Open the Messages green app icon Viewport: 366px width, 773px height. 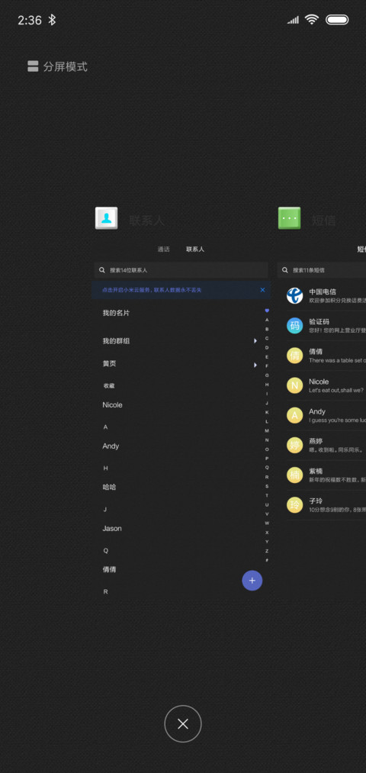[289, 218]
